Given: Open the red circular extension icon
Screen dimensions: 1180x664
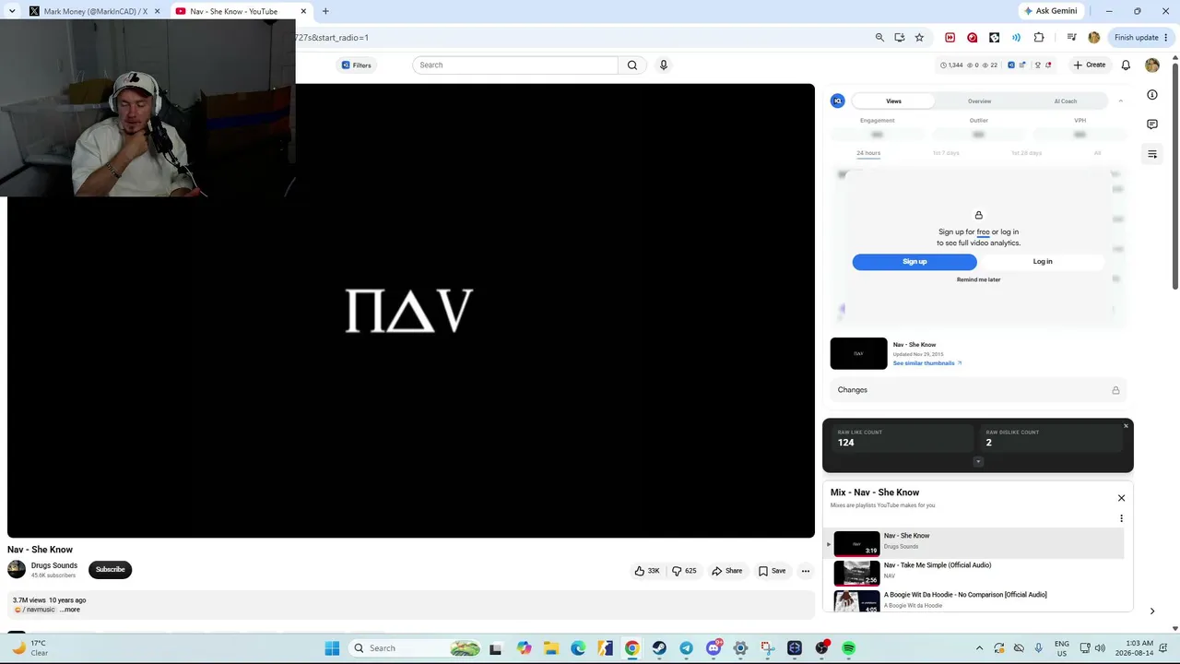Looking at the screenshot, I should (972, 38).
